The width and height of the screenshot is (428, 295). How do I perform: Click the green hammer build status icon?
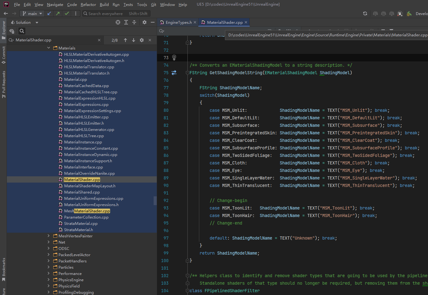409,14
